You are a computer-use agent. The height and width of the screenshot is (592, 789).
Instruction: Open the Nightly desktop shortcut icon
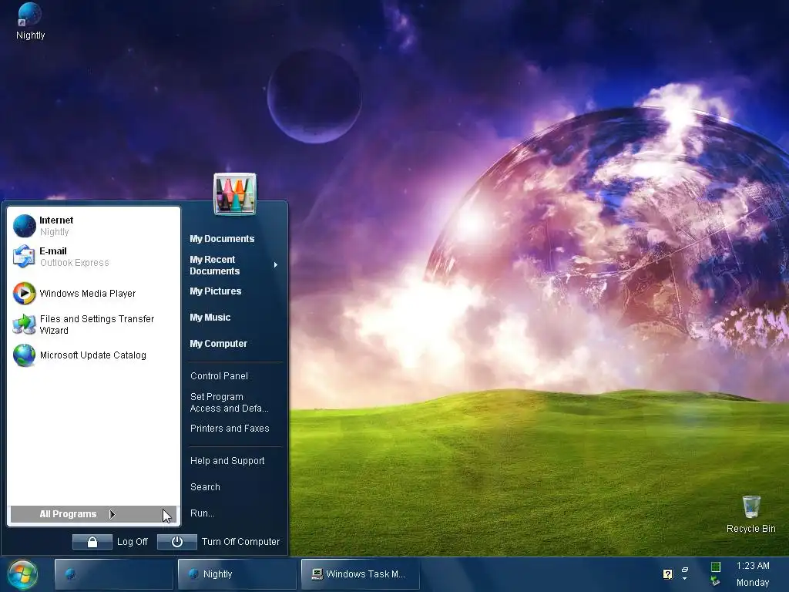coord(29,14)
